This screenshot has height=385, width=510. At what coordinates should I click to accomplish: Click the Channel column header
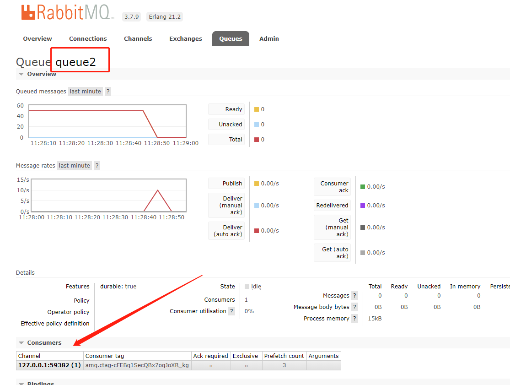coord(50,356)
